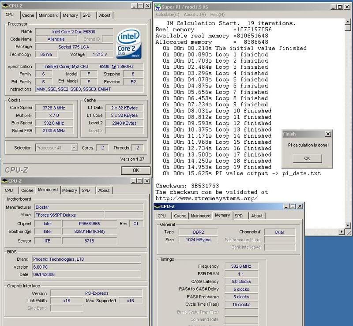This screenshot has width=353, height=326.
Task: Click the Intel Core 2 Duo E6300 name field
Action: [x=74, y=31]
